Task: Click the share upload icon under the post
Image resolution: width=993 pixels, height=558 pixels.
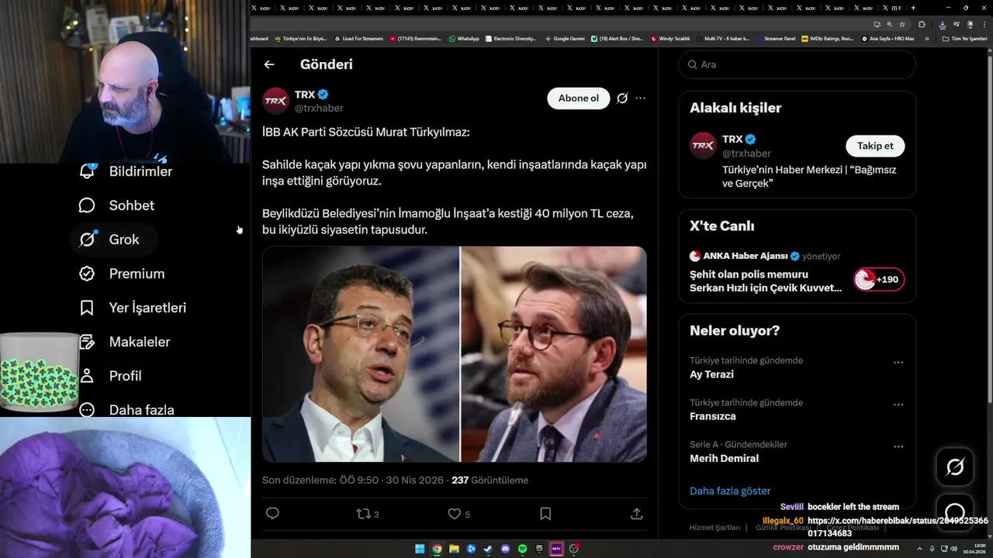Action: coord(636,514)
